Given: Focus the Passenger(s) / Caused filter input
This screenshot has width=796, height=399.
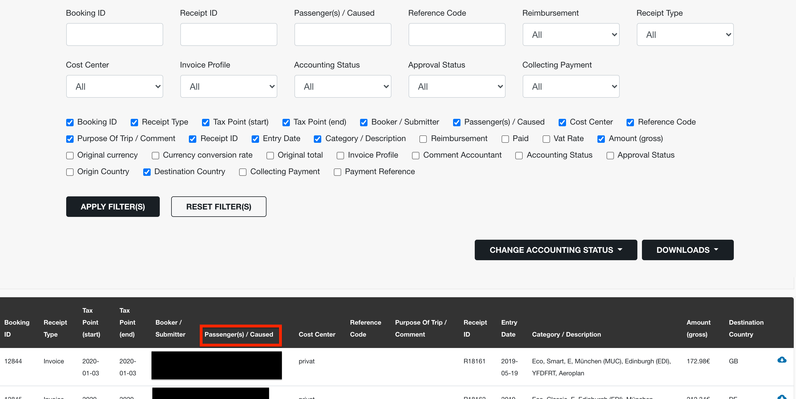Looking at the screenshot, I should point(343,34).
